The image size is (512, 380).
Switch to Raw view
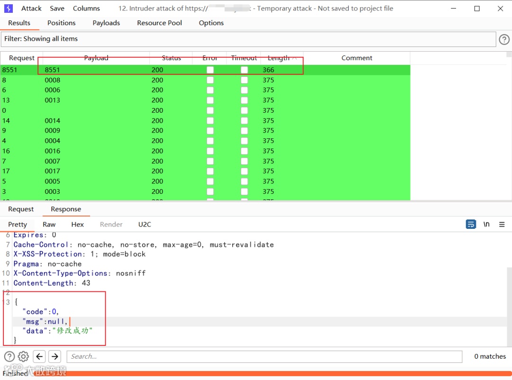coord(49,224)
